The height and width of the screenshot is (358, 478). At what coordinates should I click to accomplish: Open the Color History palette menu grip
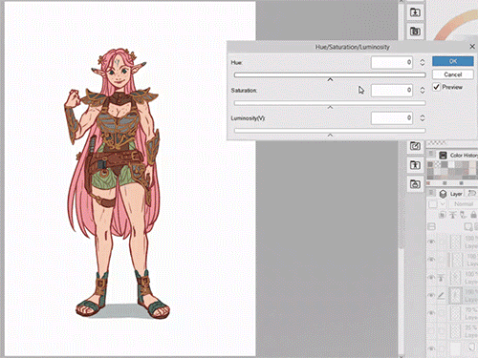pos(431,155)
